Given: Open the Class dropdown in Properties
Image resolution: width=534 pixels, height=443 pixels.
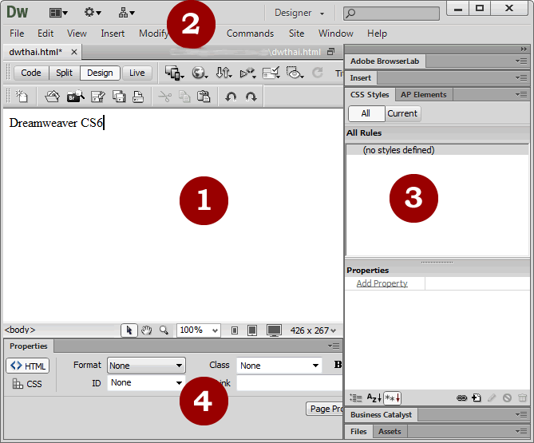Looking at the screenshot, I should coord(279,366).
